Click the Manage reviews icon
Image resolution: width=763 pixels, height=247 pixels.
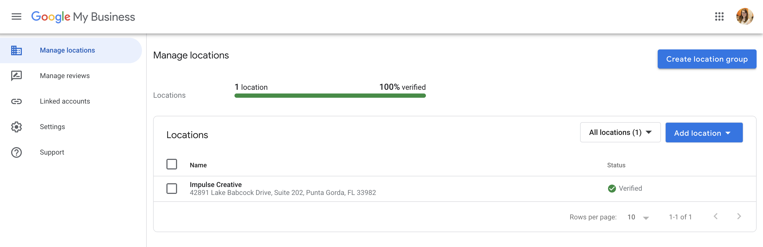16,76
